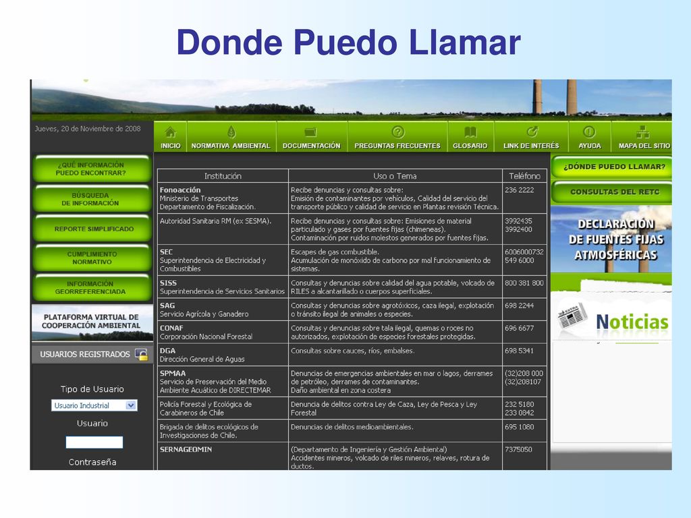Click phone number 6006000732
This screenshot has height=518, width=691.
(524, 252)
